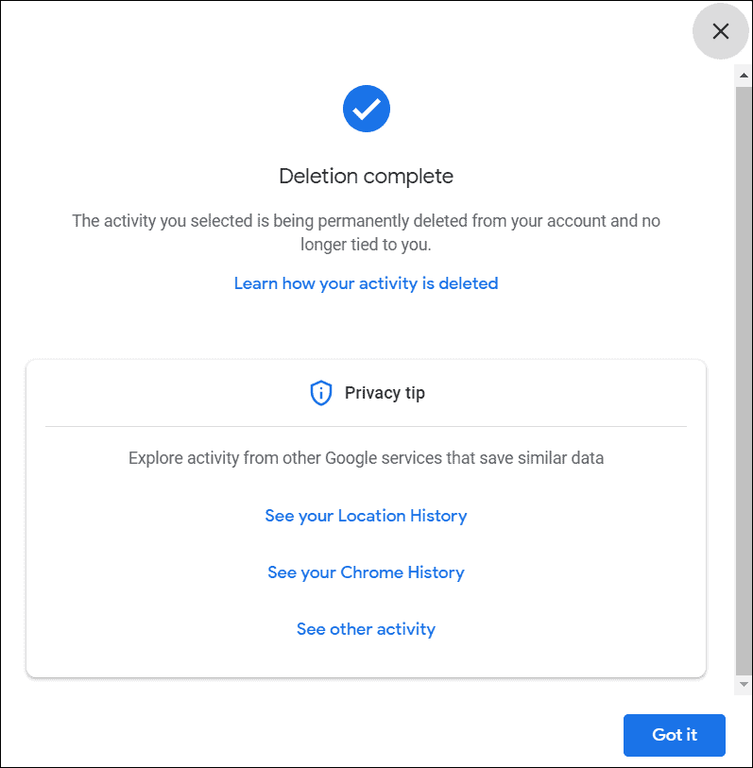Open Learn how your activity is deleted
753x768 pixels.
[366, 283]
